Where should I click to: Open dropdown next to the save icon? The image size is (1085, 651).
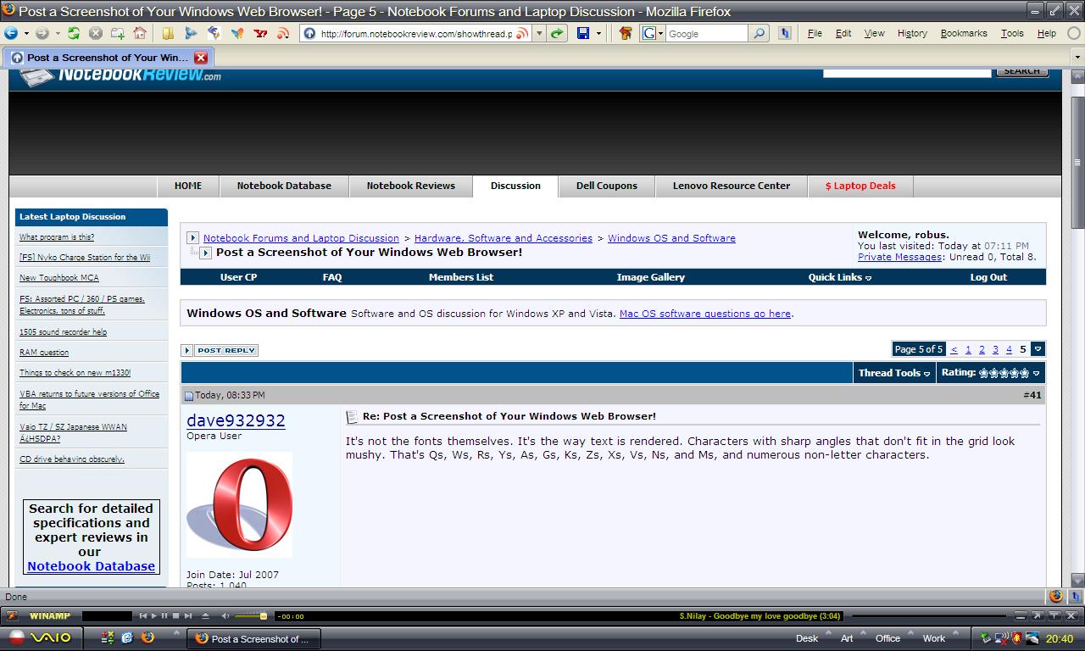click(598, 33)
